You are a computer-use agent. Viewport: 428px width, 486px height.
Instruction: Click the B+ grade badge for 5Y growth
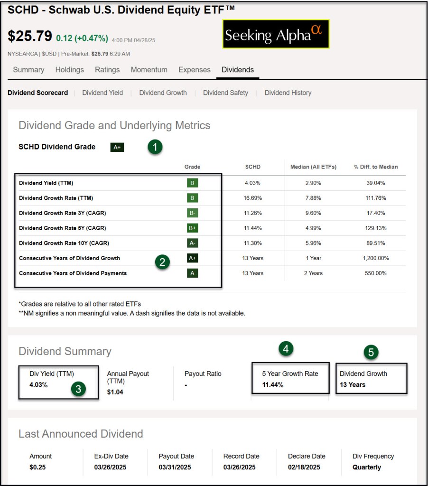(x=192, y=228)
